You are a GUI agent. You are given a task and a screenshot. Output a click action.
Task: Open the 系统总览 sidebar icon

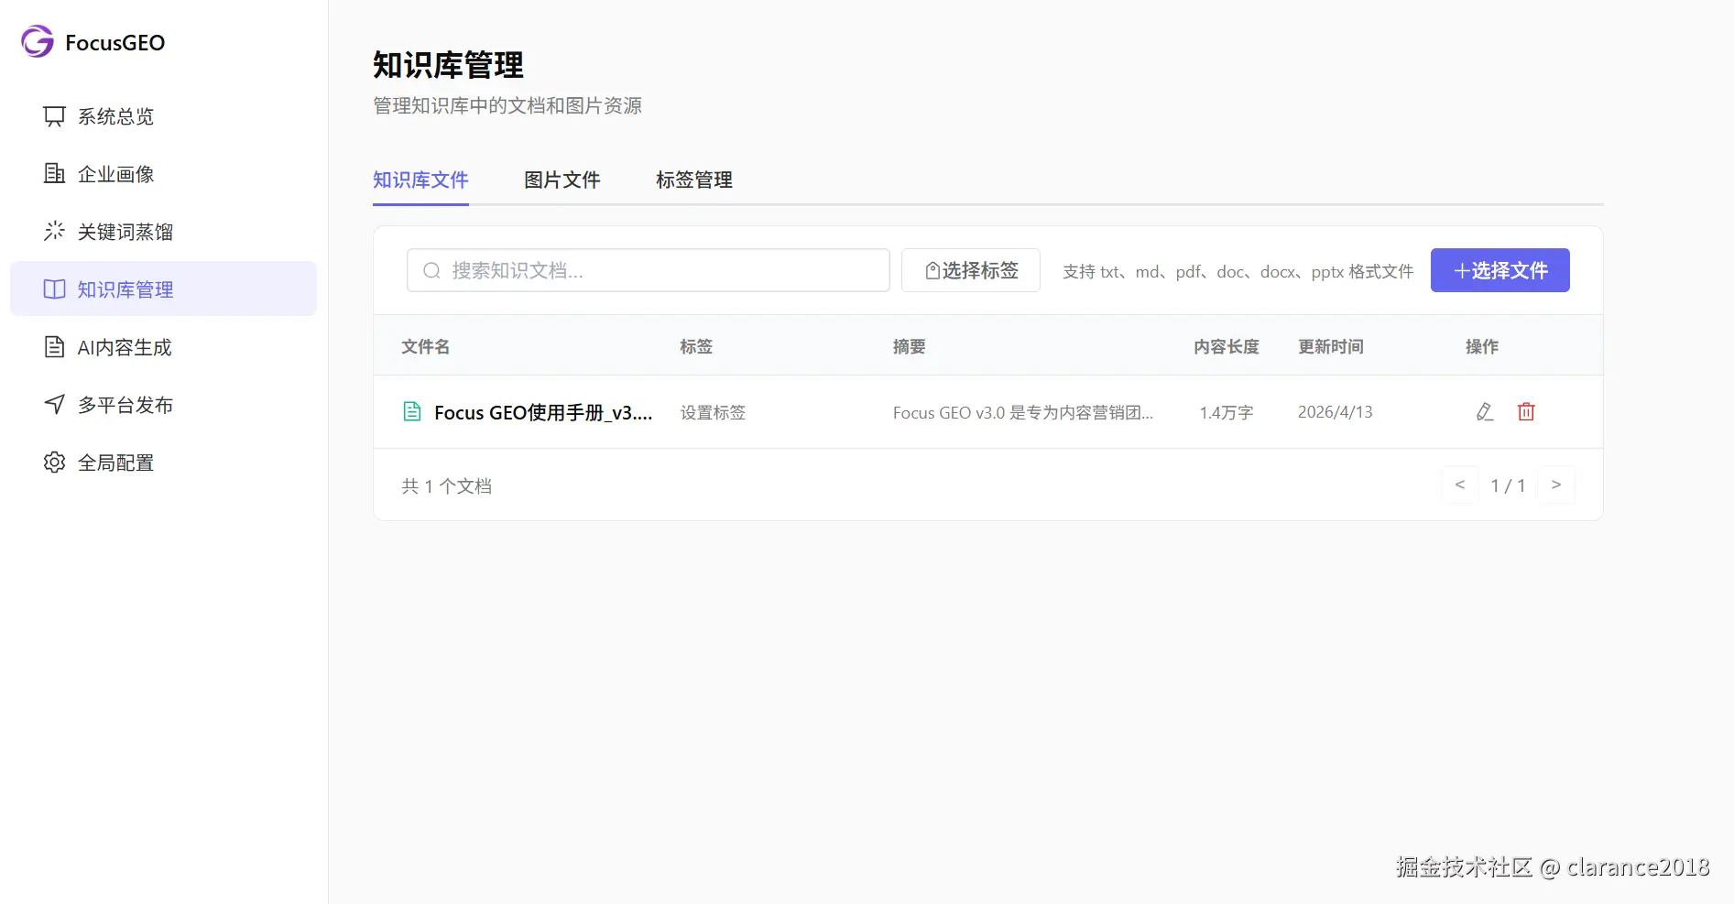(x=54, y=116)
